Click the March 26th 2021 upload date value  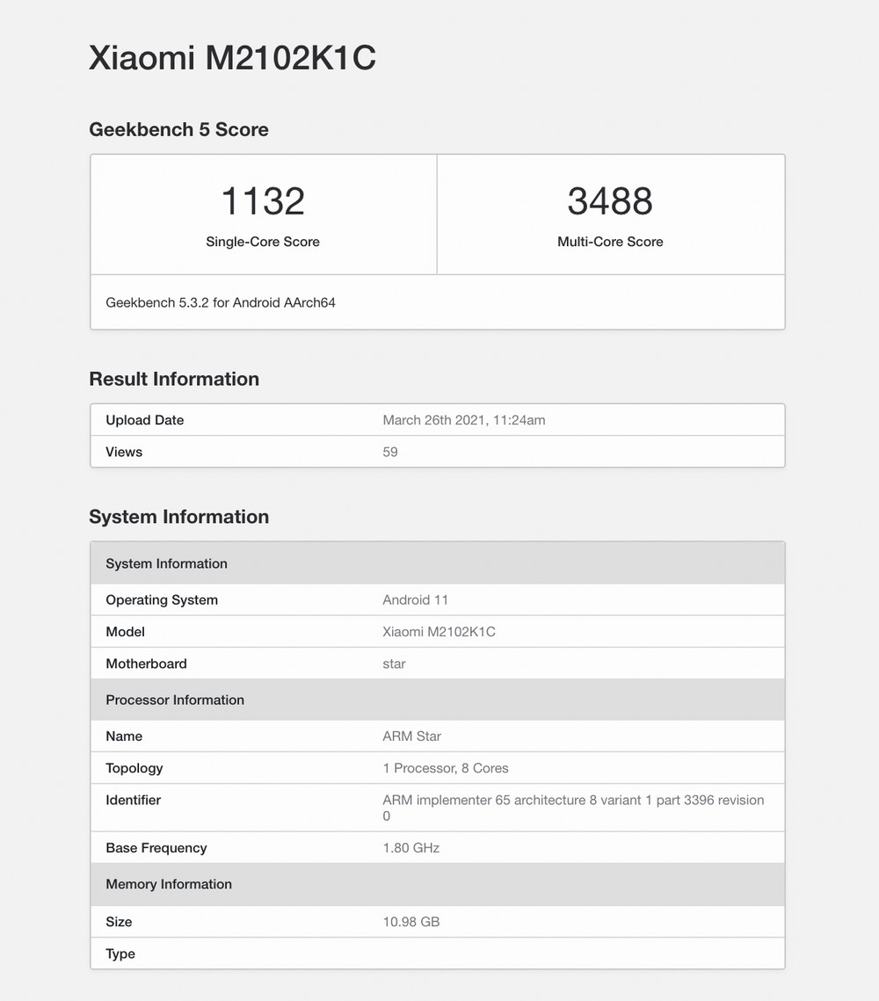point(463,420)
